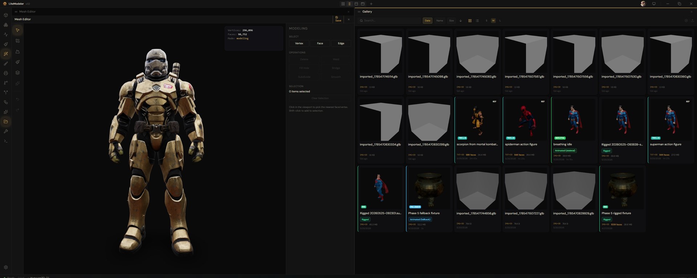
Task: Click the LiteModeler app logo
Action: (x=5, y=4)
